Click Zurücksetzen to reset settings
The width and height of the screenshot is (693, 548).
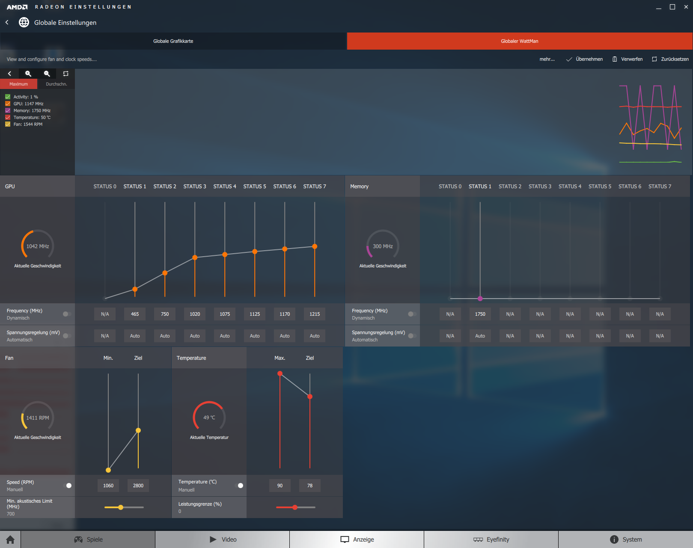tap(670, 59)
